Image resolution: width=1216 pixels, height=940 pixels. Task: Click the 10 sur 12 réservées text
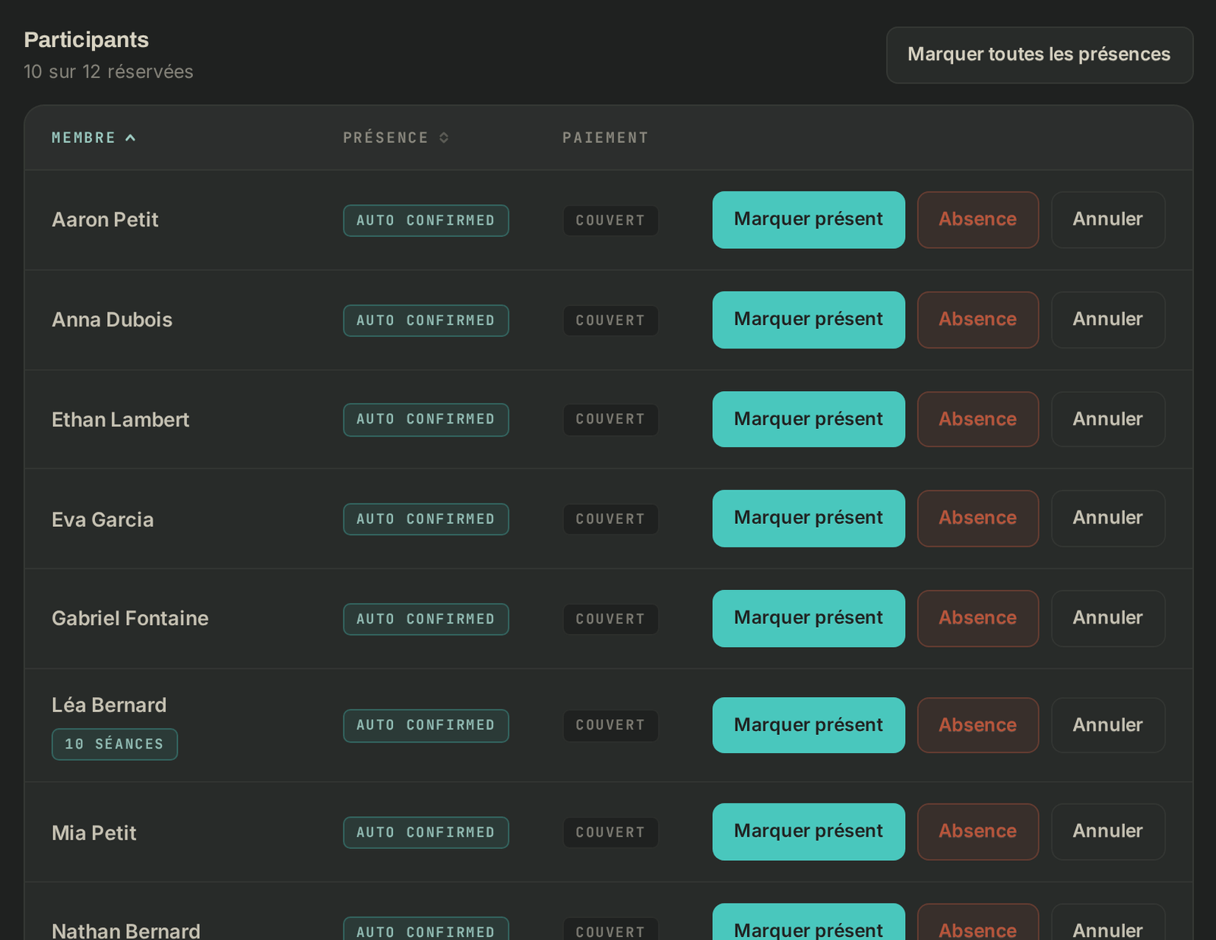(x=109, y=71)
